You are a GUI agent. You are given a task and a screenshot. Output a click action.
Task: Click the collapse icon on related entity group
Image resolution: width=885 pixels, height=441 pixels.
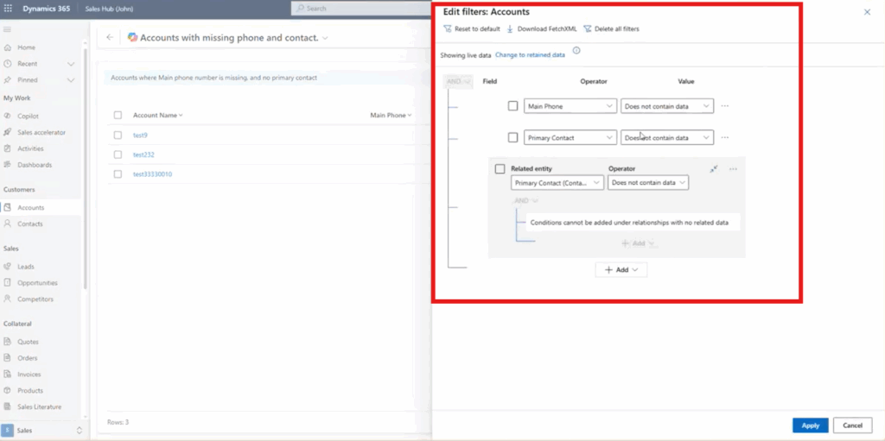click(x=714, y=169)
